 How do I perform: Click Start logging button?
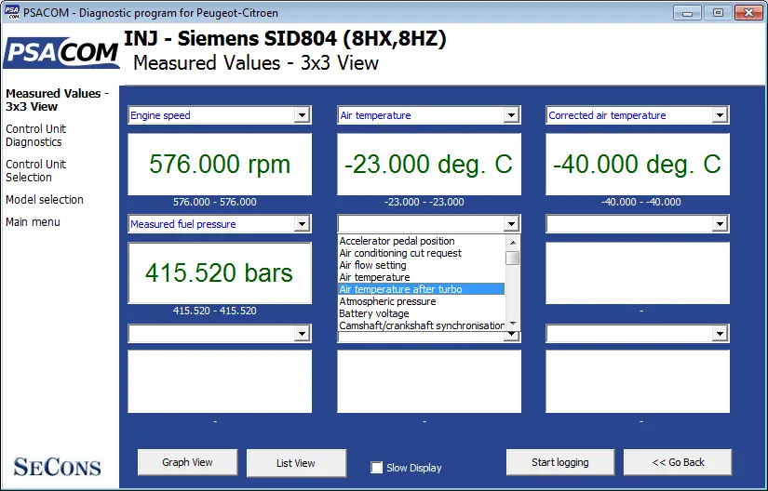(x=560, y=462)
